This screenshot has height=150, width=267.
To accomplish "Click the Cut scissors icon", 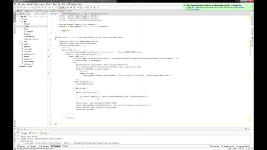I will (x=32, y=7).
